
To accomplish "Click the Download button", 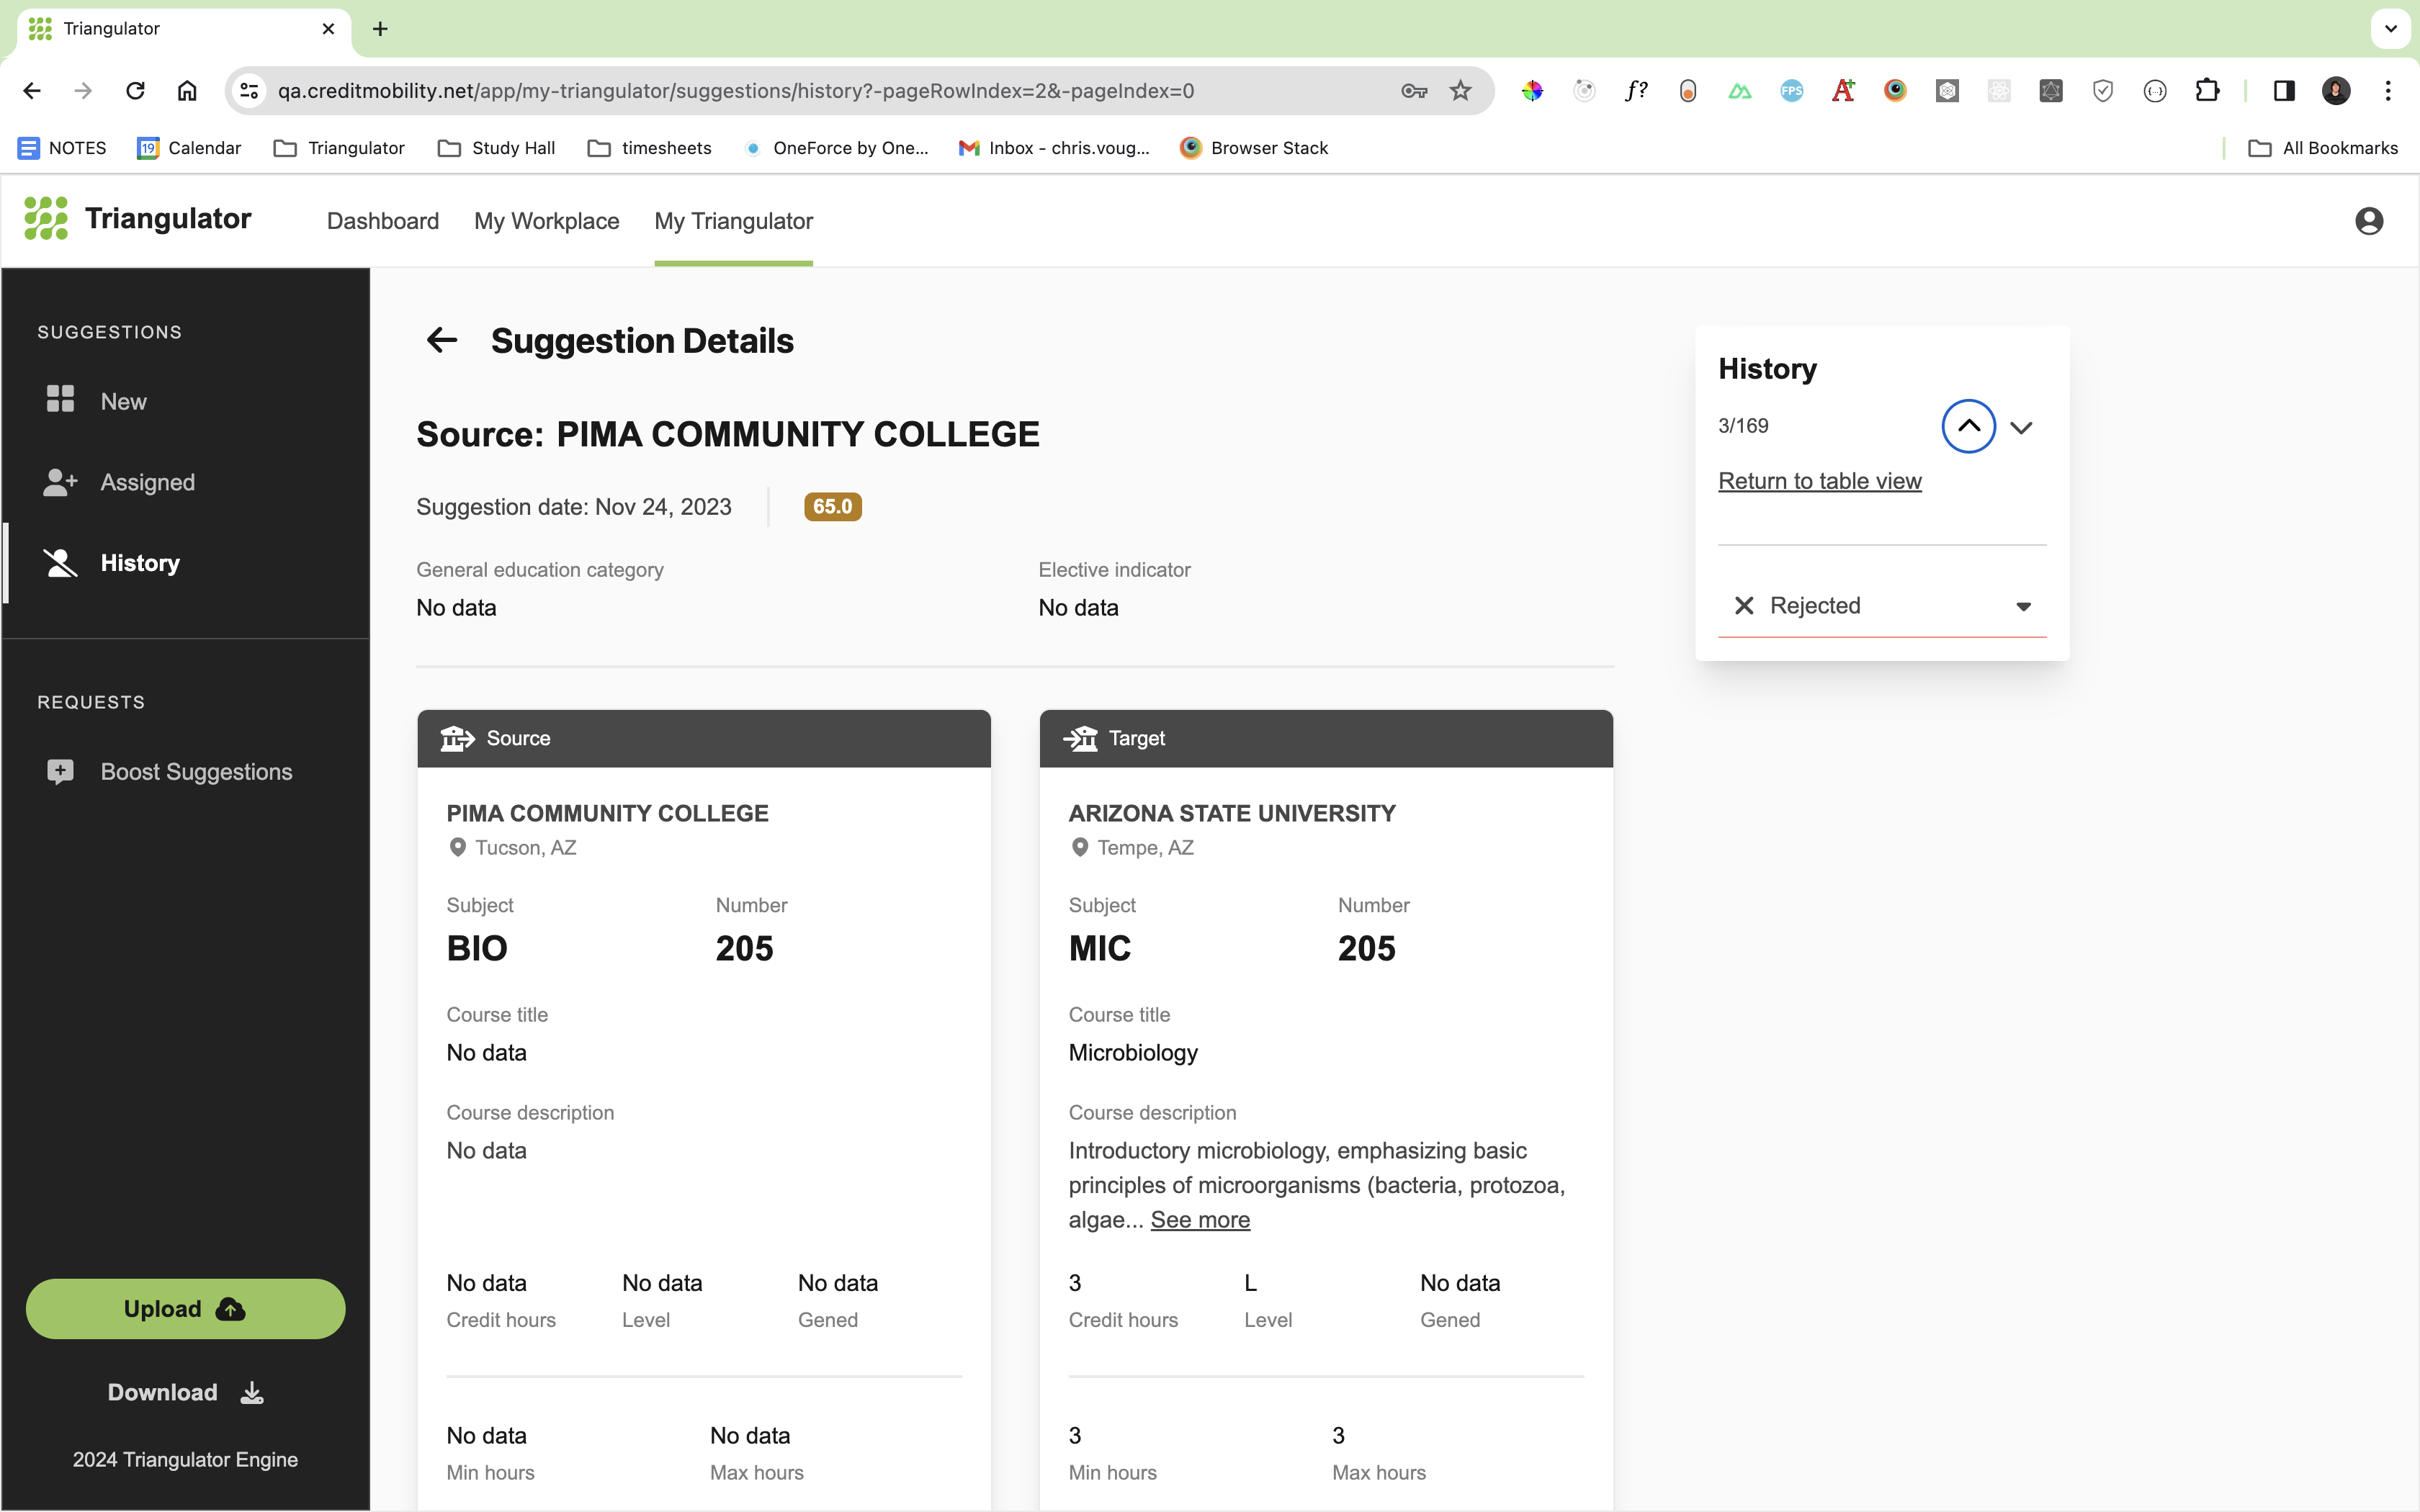I will [185, 1392].
